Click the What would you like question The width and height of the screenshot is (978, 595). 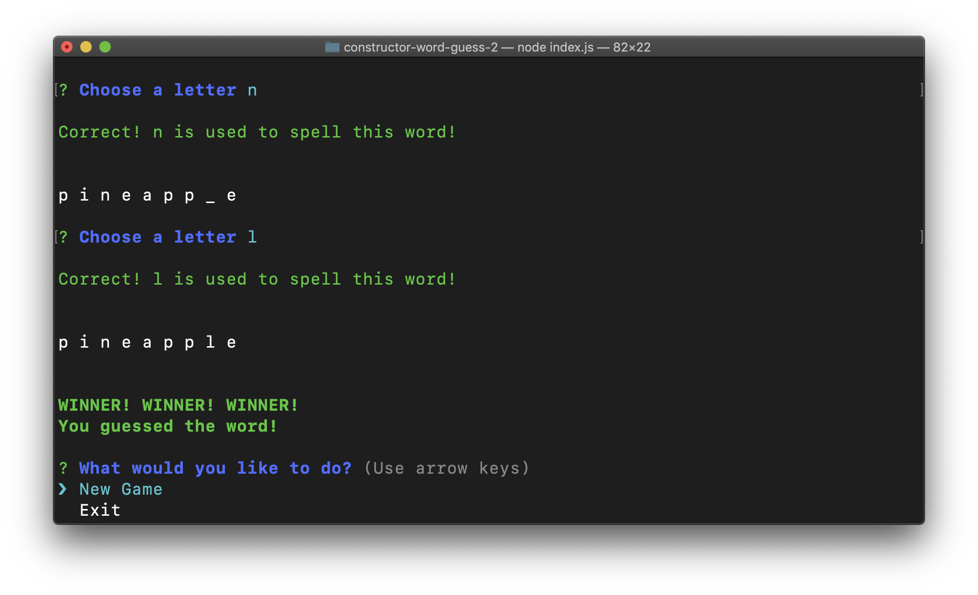(215, 468)
